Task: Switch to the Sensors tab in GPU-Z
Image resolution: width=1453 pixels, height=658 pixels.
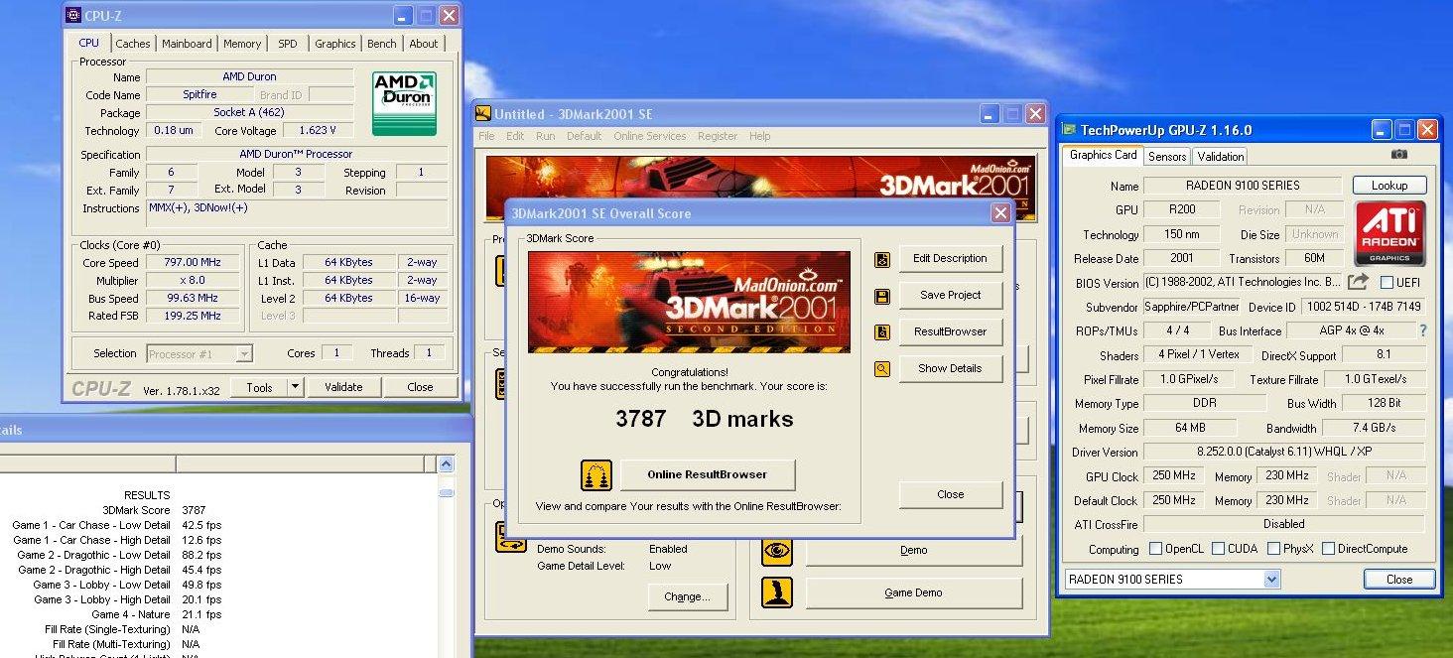Action: pos(1167,157)
